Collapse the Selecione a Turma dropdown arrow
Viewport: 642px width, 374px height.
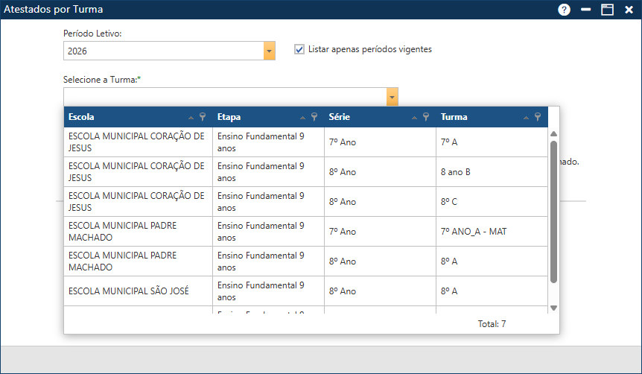click(392, 97)
